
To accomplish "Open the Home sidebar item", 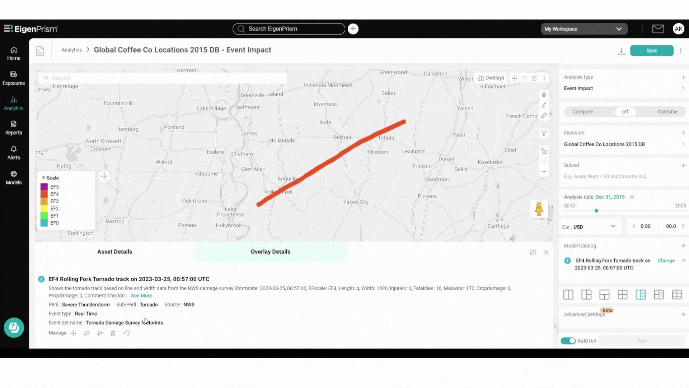I will (14, 54).
